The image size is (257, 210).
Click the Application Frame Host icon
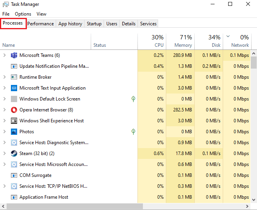pyautogui.click(x=14, y=197)
